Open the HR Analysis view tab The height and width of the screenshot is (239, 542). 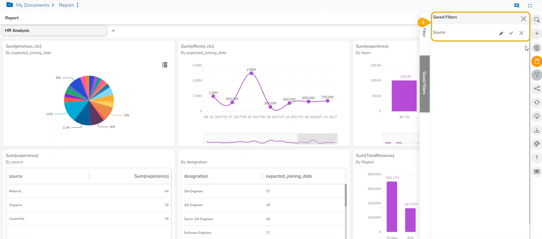pyautogui.click(x=54, y=31)
